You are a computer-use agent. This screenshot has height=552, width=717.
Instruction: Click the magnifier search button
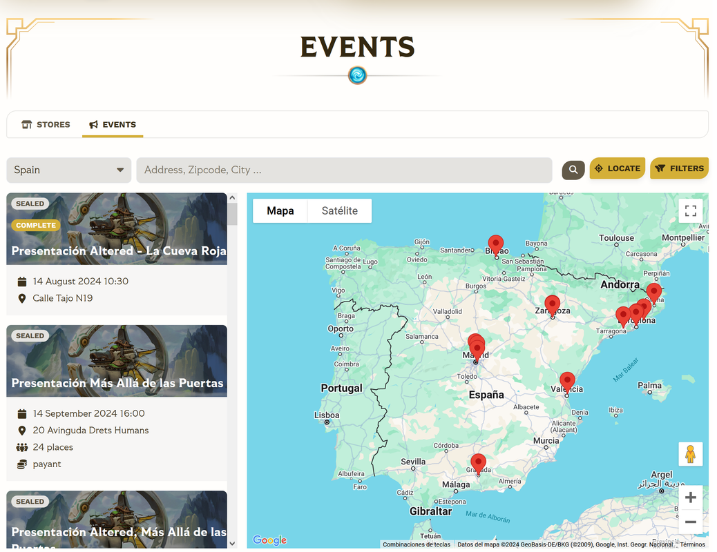[x=573, y=170]
